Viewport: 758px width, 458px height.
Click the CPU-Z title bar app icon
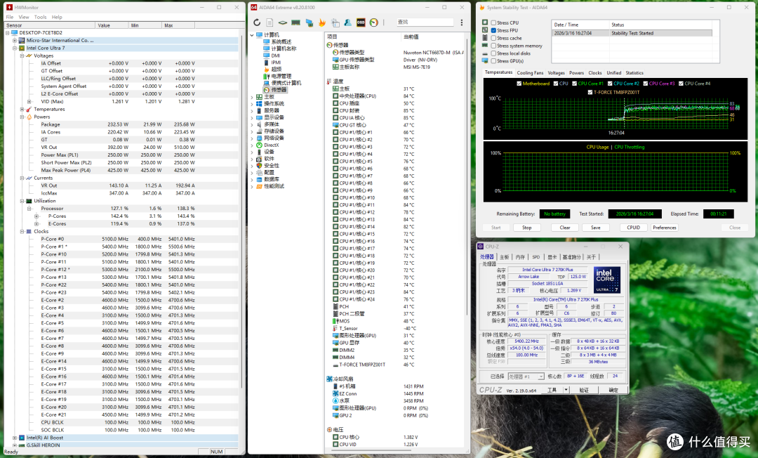pos(481,246)
